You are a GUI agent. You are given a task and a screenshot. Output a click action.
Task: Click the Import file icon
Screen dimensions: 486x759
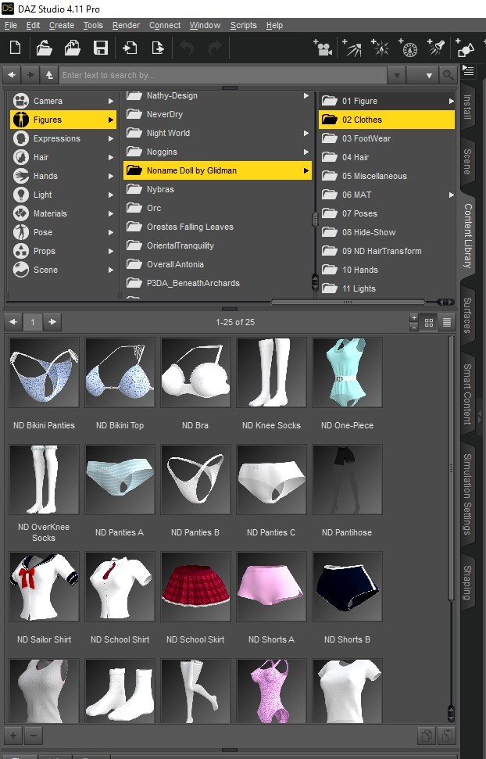[130, 48]
